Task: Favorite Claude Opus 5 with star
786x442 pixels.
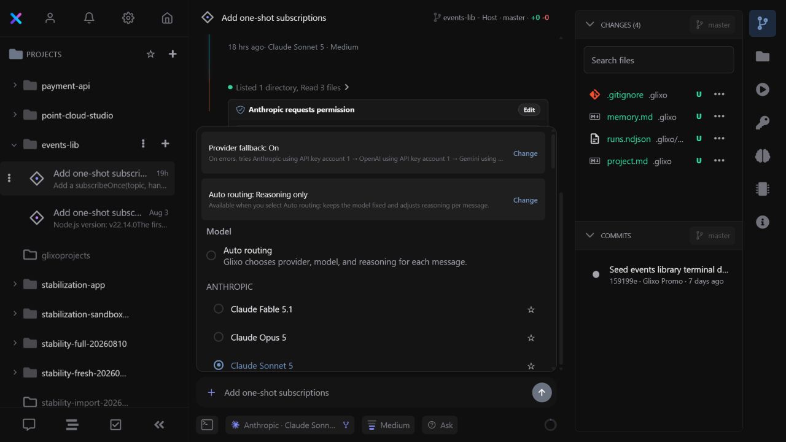Action: point(531,338)
